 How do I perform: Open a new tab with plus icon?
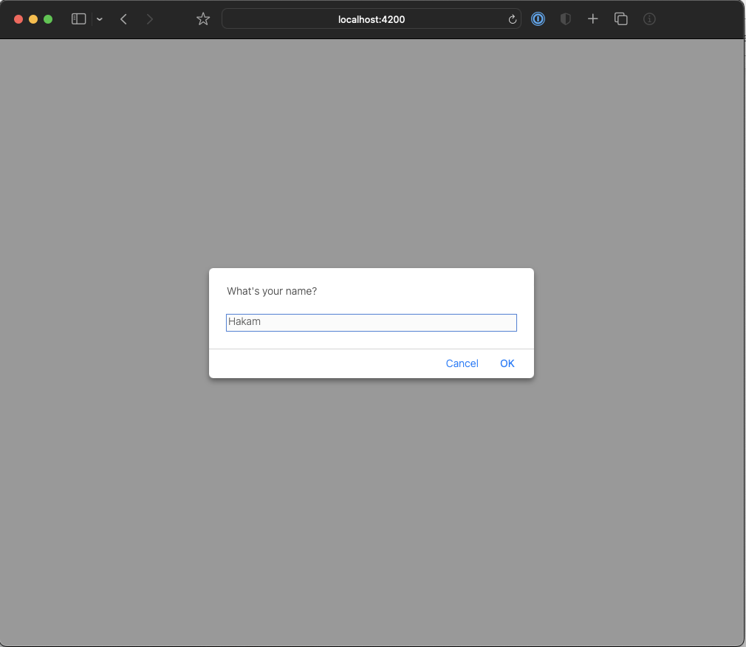point(593,19)
